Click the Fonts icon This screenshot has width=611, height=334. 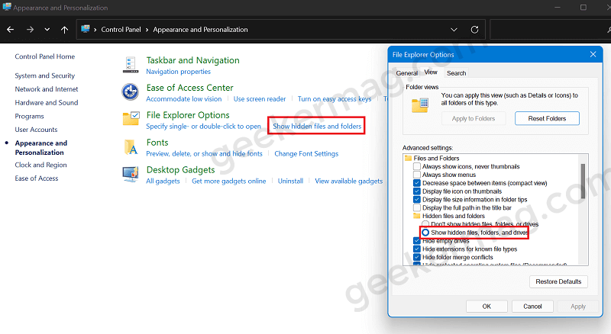[x=131, y=147]
